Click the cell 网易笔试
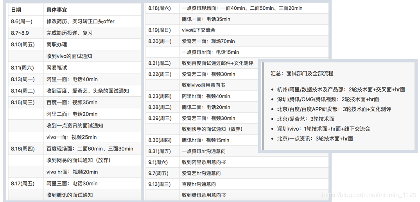This screenshot has width=420, height=202. (x=92, y=67)
